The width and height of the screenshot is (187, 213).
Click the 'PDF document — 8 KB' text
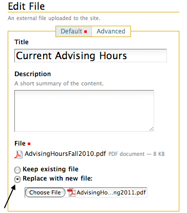(x=137, y=154)
